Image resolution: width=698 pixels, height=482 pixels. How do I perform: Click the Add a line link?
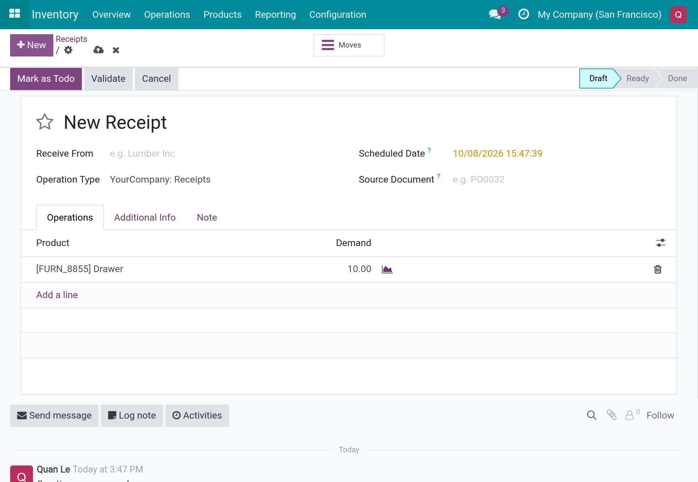pyautogui.click(x=57, y=295)
